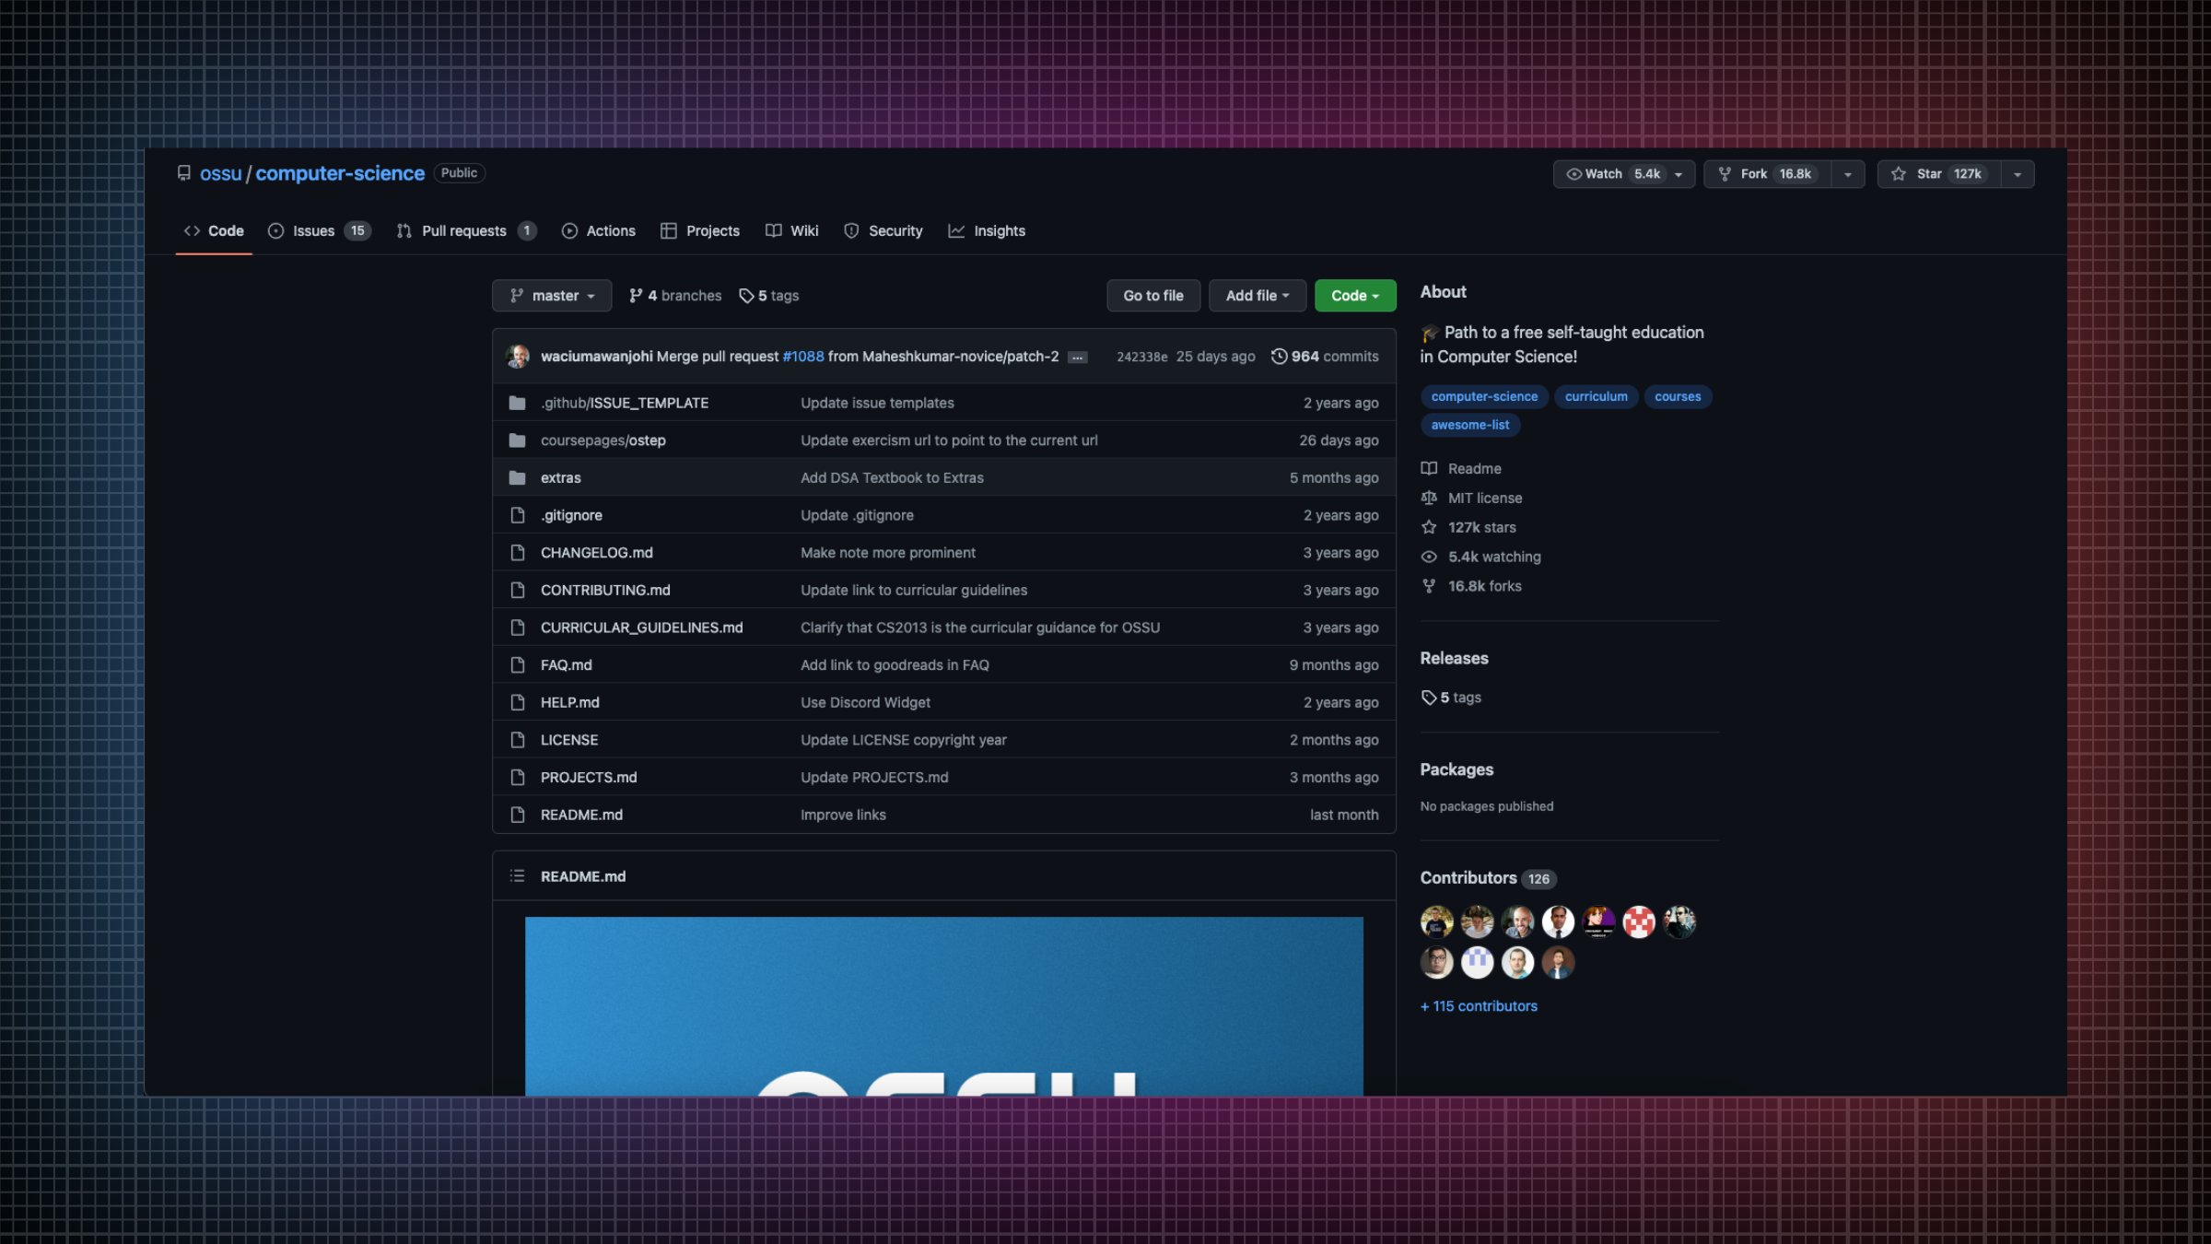Click the branch icon beside 4 branches
This screenshot has width=2211, height=1244.
[637, 295]
